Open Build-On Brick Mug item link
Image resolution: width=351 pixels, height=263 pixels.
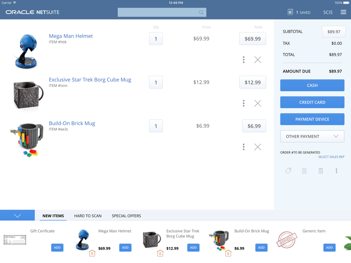coord(72,123)
